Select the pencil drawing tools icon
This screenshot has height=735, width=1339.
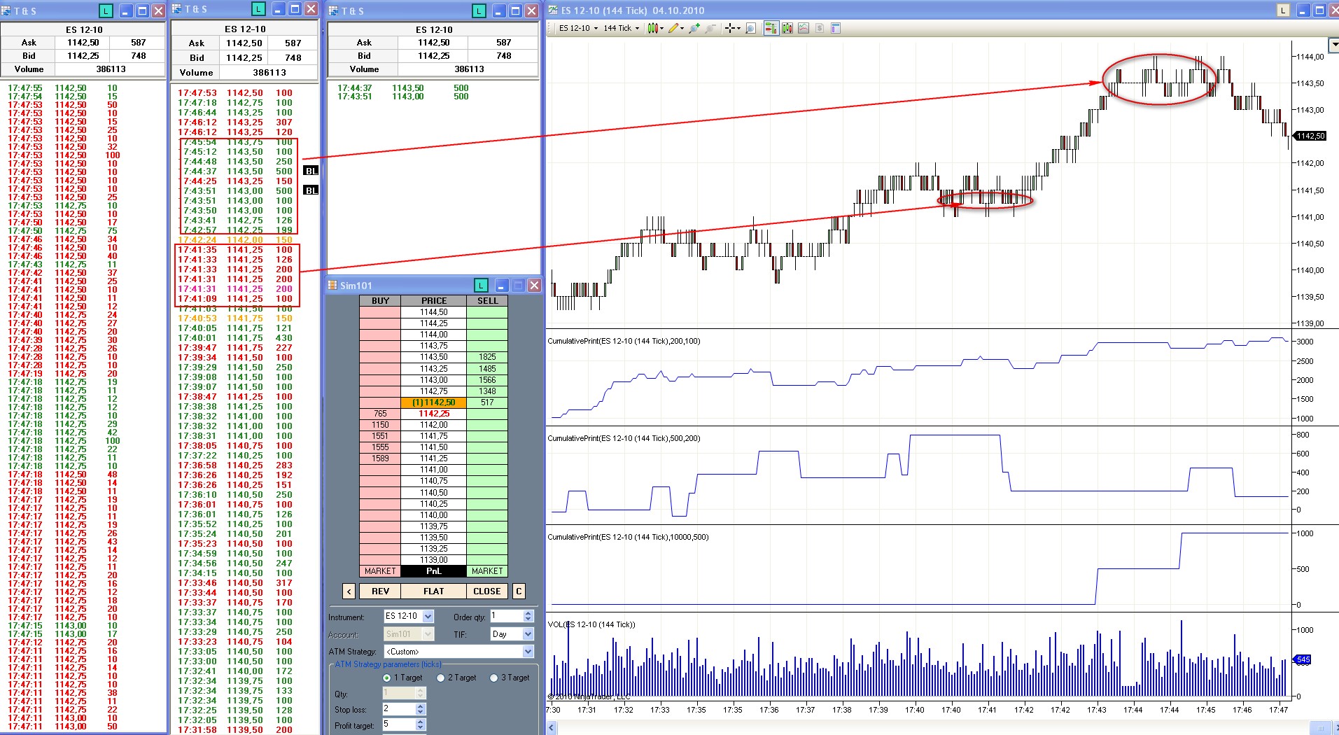point(673,29)
